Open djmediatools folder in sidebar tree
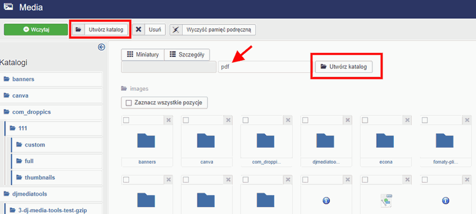Viewport: 476px width, 214px height. point(51,194)
